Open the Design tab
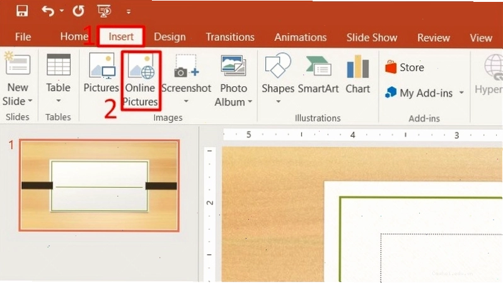 click(x=170, y=37)
